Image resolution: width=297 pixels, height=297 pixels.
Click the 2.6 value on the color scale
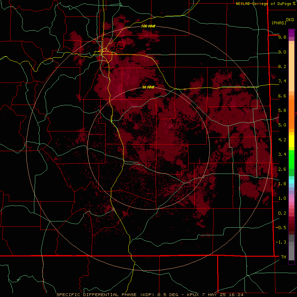click(282, 169)
